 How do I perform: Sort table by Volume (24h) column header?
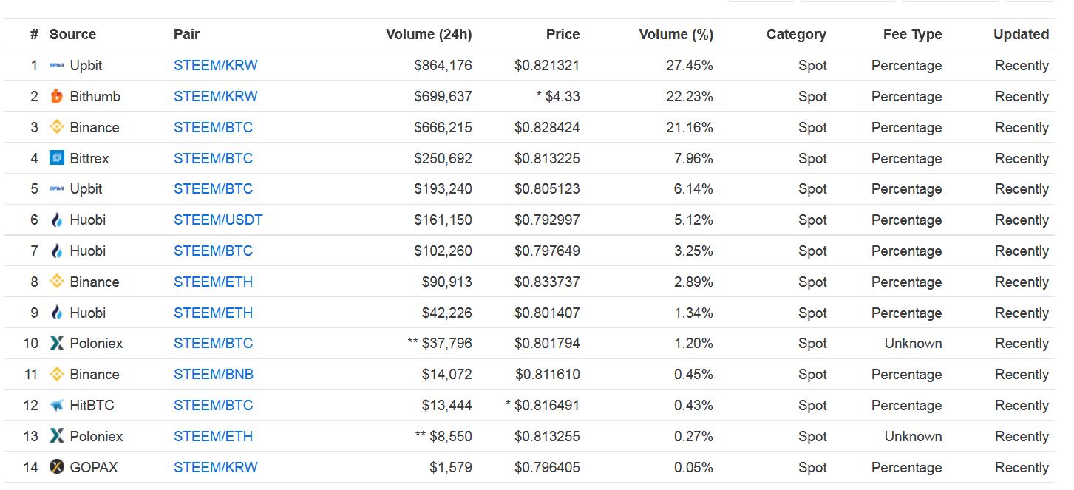429,35
